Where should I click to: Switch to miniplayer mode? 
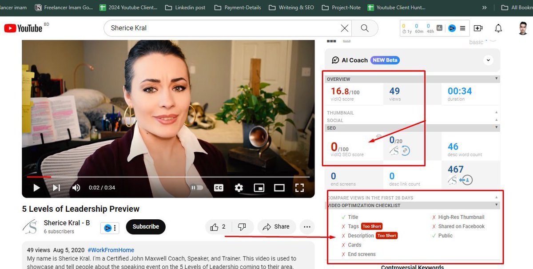point(259,188)
